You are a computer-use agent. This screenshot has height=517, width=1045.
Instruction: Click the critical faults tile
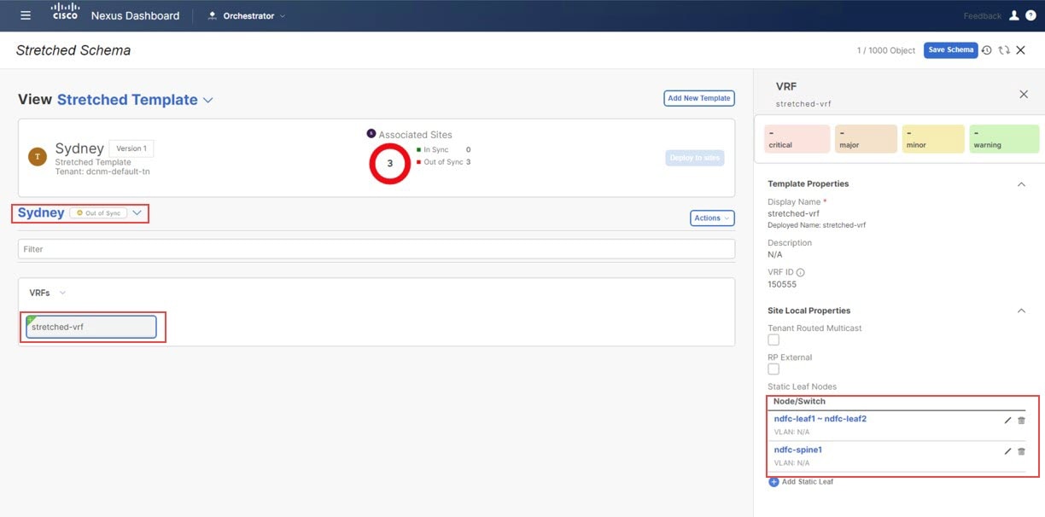[x=797, y=139]
